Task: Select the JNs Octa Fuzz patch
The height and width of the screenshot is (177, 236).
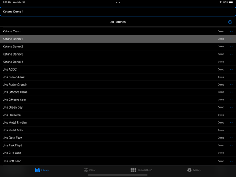Action: coord(118,138)
